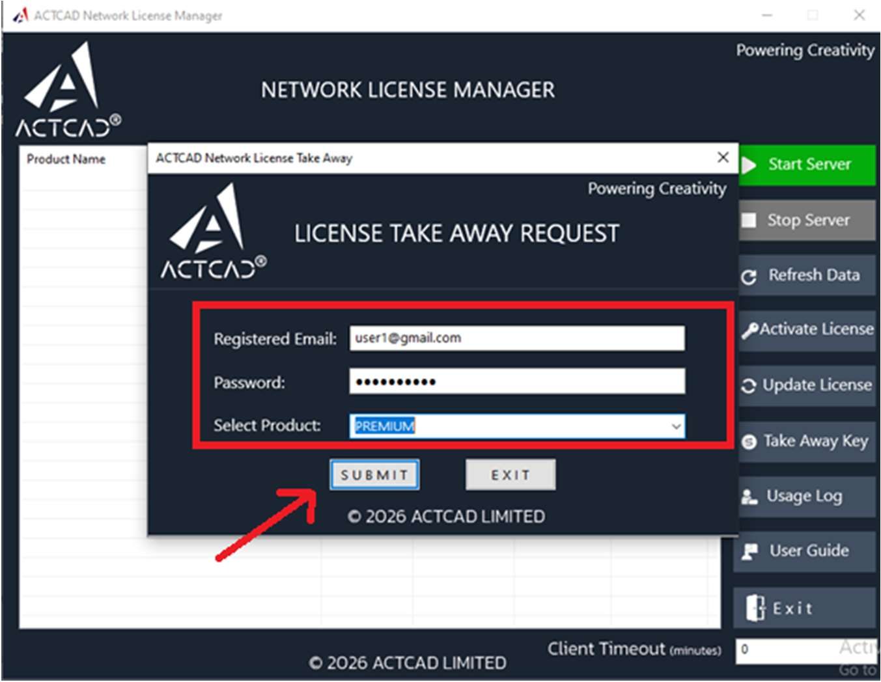
Task: Click the ACTCAD logo in the take away dialog
Action: [213, 232]
